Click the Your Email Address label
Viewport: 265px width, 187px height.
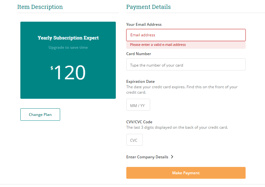(143, 24)
